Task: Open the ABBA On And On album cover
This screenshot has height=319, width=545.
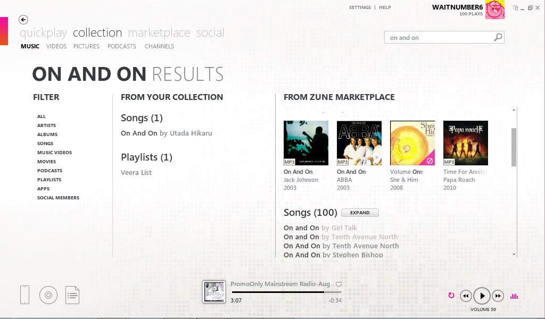Action: coord(359,143)
